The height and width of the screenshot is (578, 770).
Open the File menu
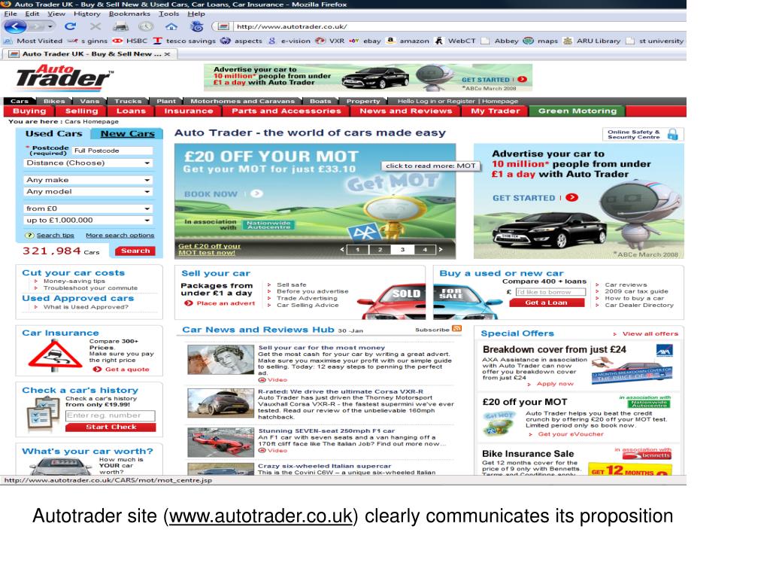tap(11, 14)
